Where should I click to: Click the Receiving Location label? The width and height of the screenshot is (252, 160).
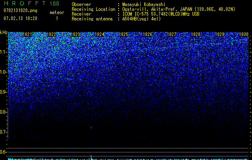tap(93, 9)
